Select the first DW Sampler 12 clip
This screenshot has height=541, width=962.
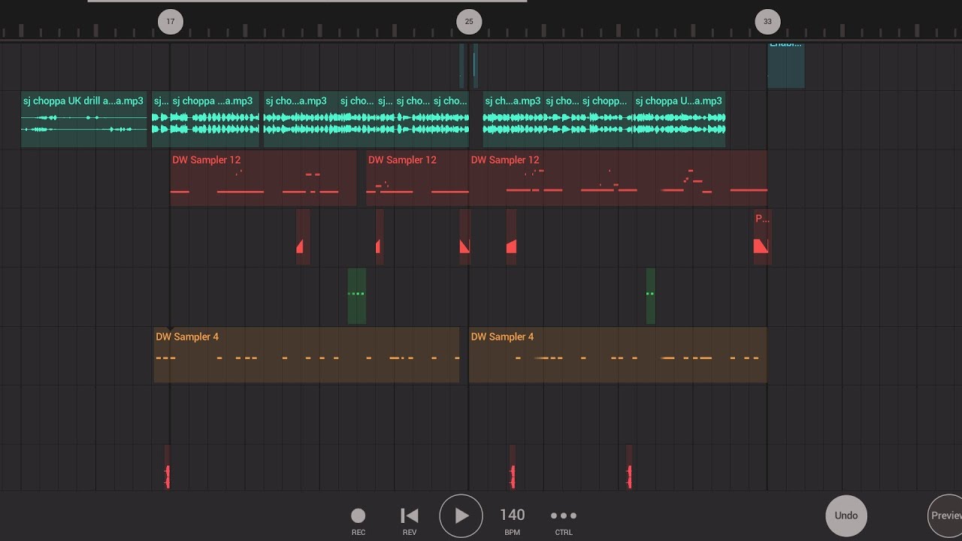coord(263,178)
